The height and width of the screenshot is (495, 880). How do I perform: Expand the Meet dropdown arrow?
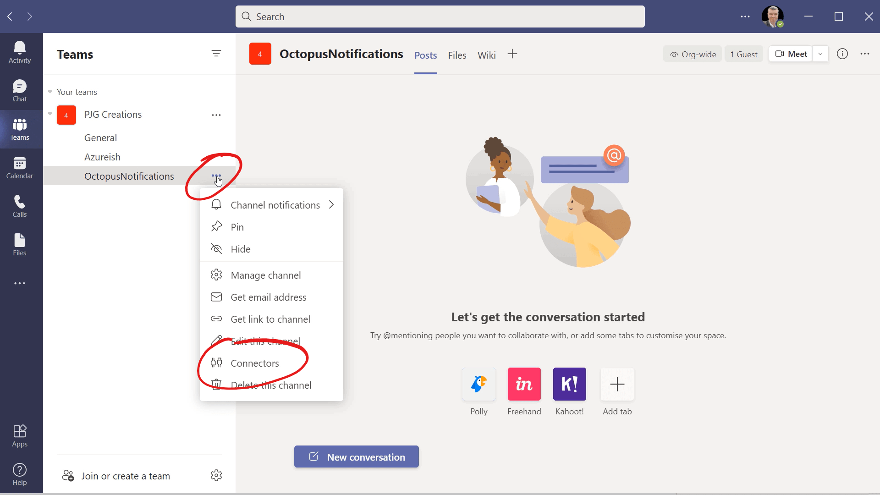(820, 54)
